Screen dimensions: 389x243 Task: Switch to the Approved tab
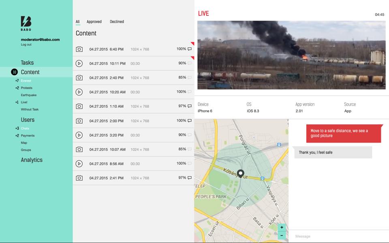click(94, 22)
